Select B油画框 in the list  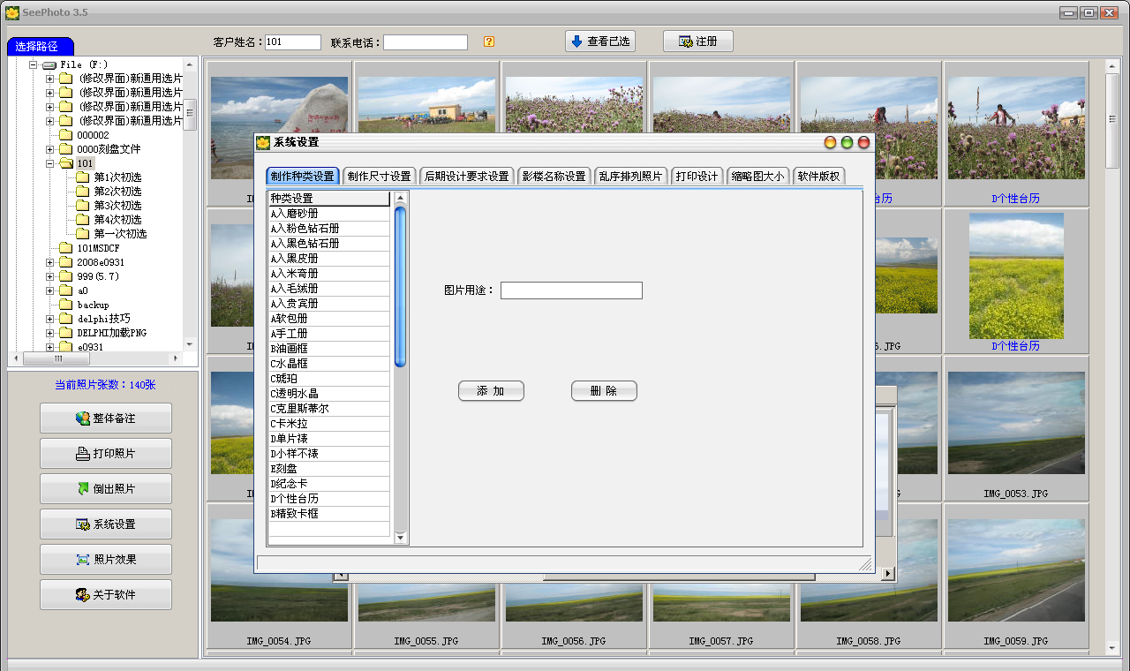coord(329,349)
